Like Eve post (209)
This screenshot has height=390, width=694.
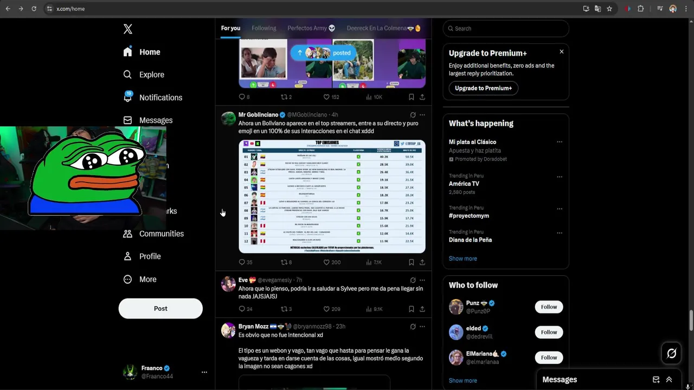click(331, 309)
